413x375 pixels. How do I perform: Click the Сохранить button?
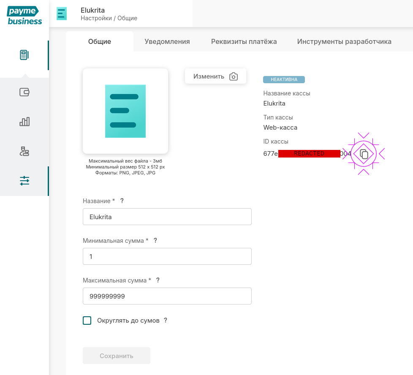(116, 356)
